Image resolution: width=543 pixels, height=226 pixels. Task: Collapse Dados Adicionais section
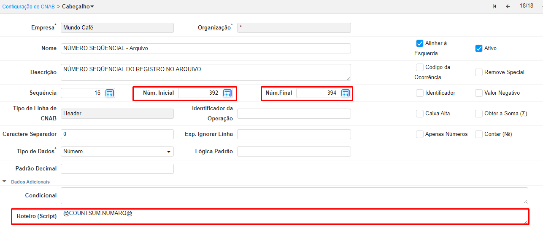point(5,182)
